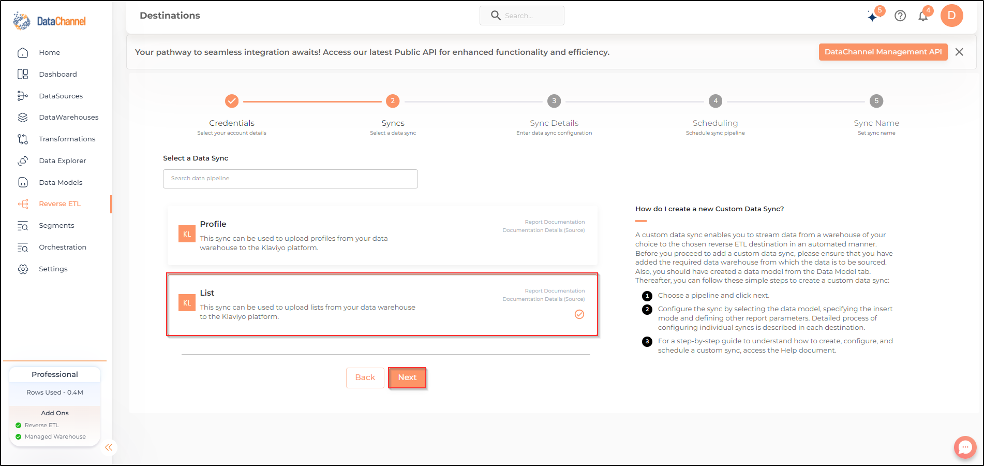Open Documentation Details (Source) for List
984x466 pixels.
(544, 299)
